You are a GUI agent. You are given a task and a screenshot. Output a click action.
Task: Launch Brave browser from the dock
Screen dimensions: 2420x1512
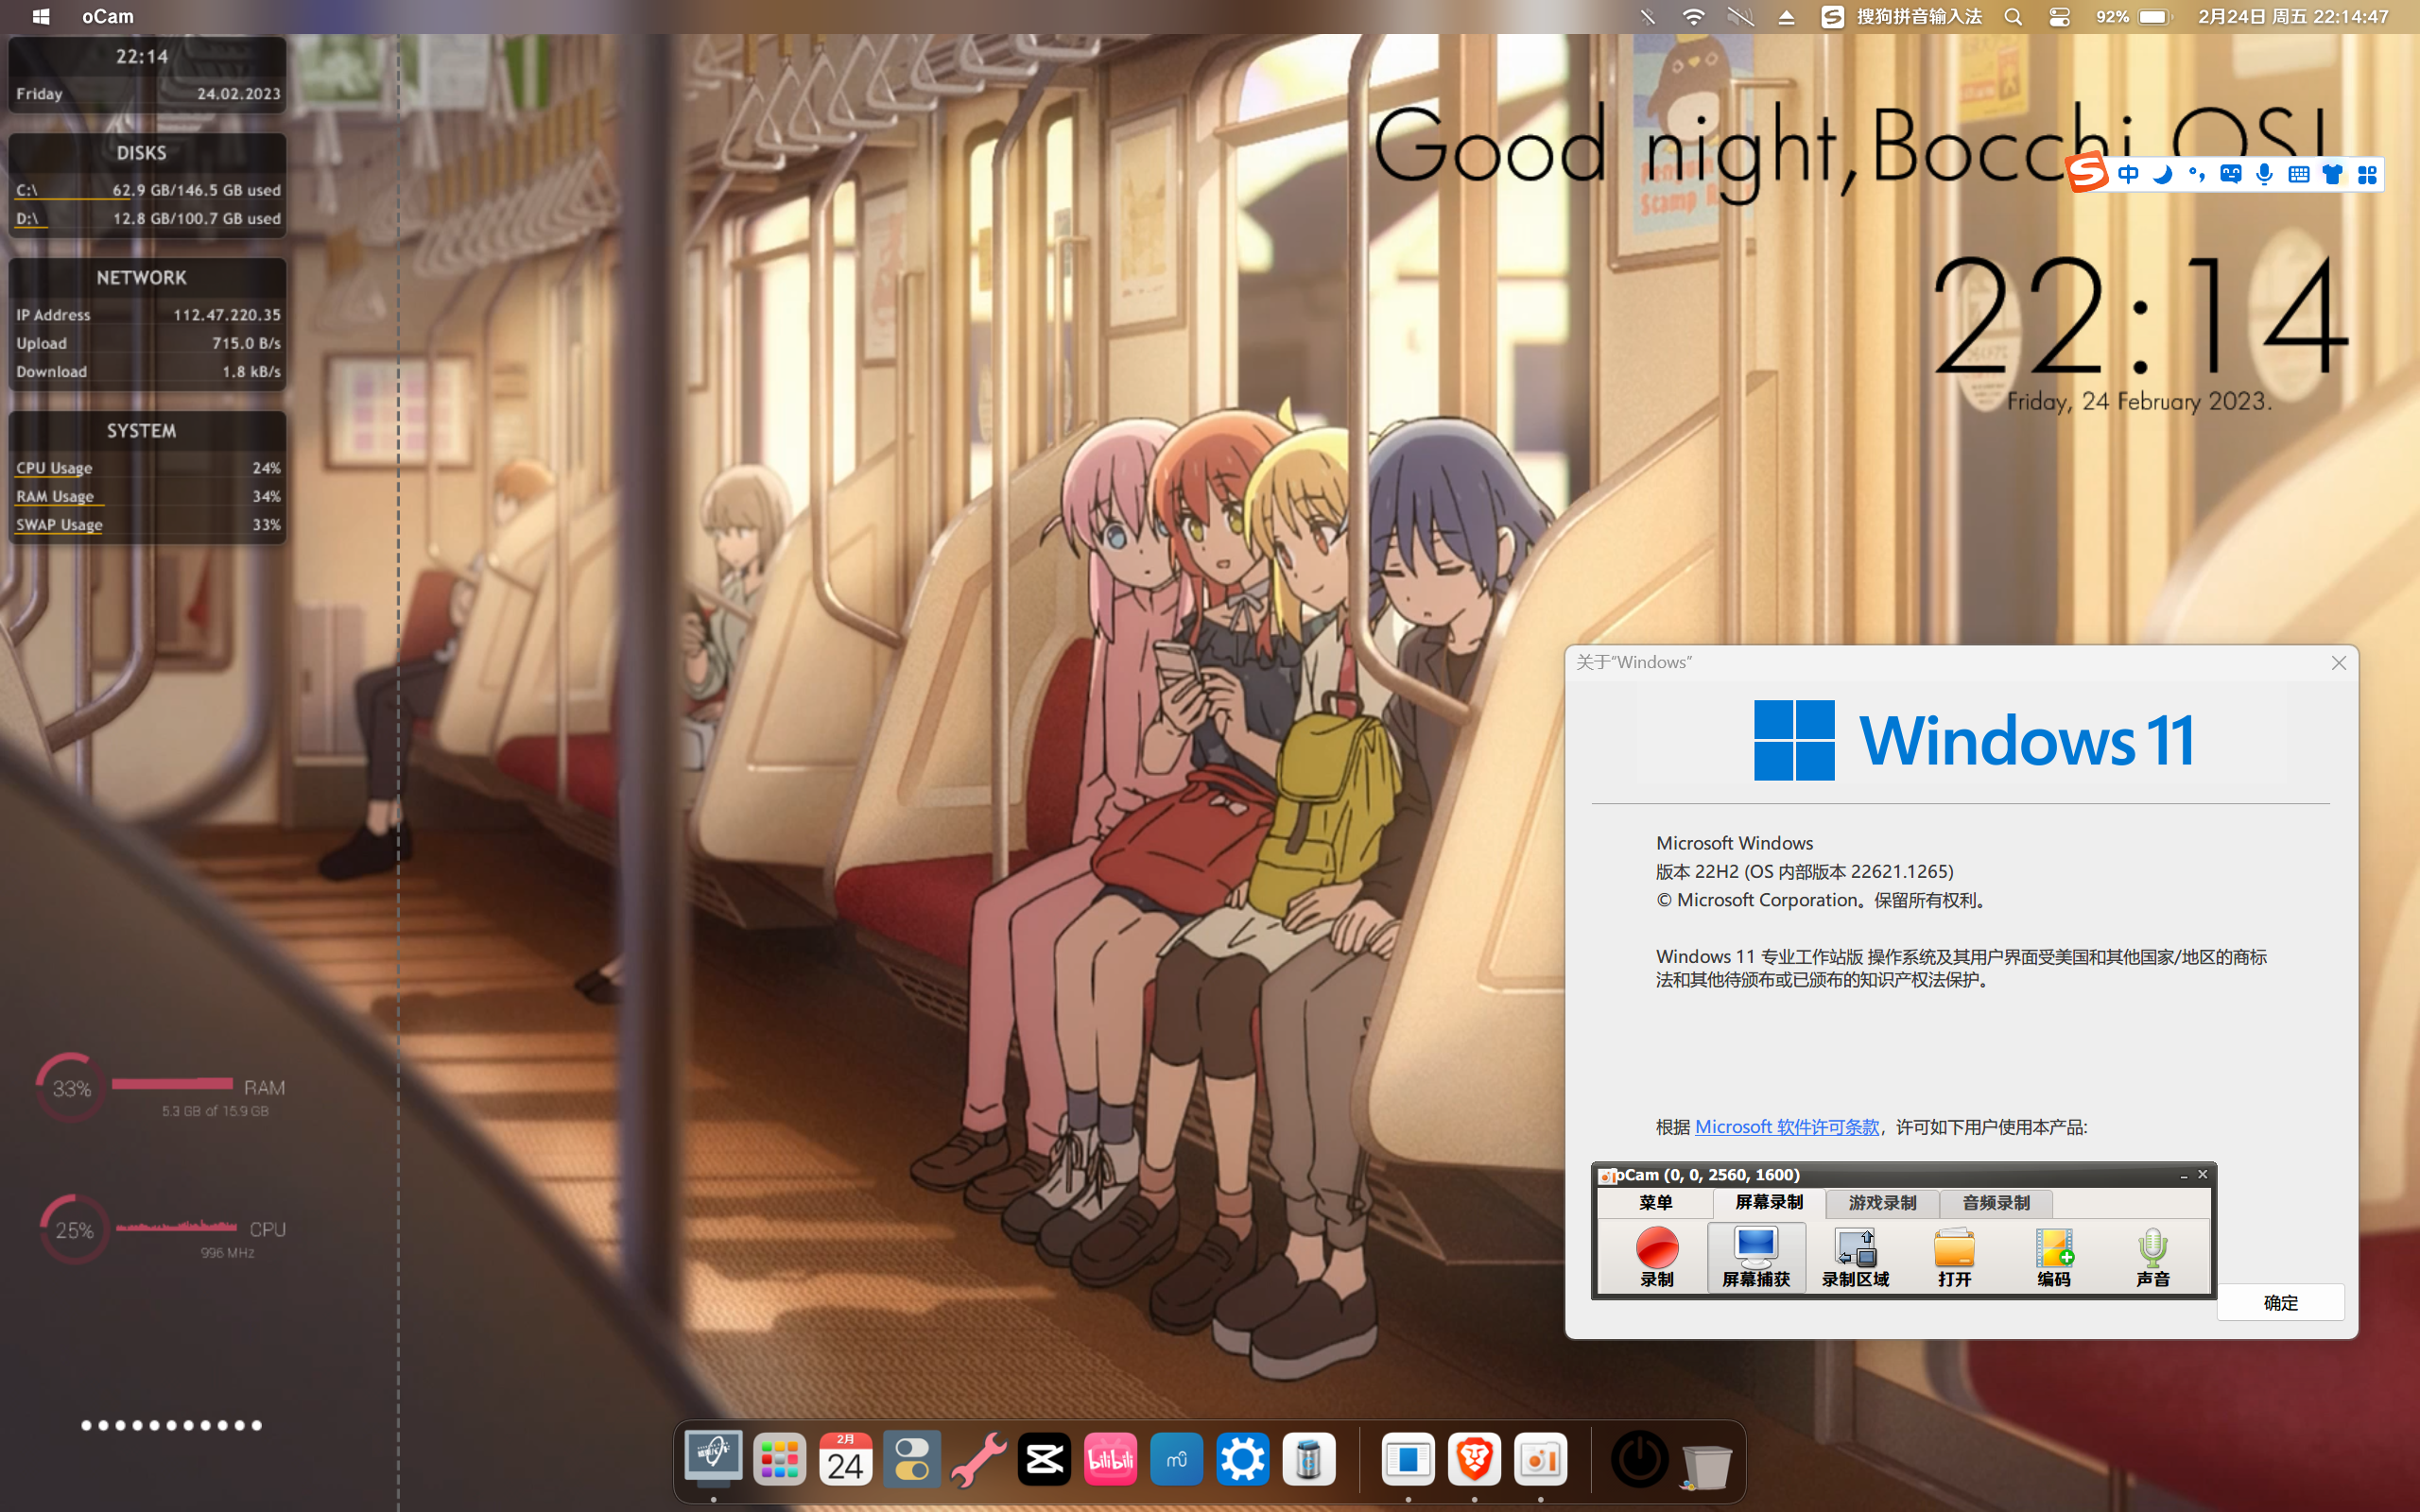[1474, 1460]
